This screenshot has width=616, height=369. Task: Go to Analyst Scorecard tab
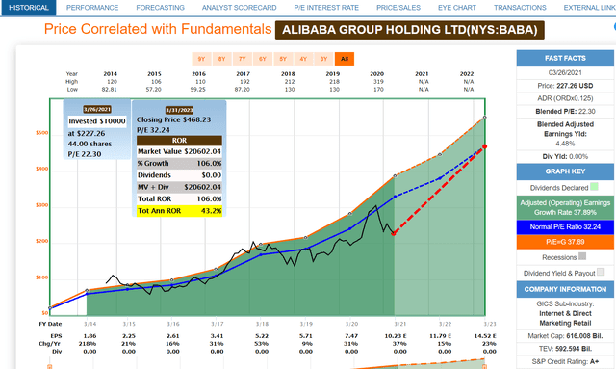pos(240,8)
